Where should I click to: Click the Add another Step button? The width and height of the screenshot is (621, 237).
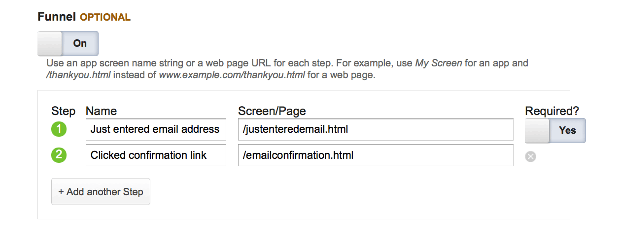101,191
